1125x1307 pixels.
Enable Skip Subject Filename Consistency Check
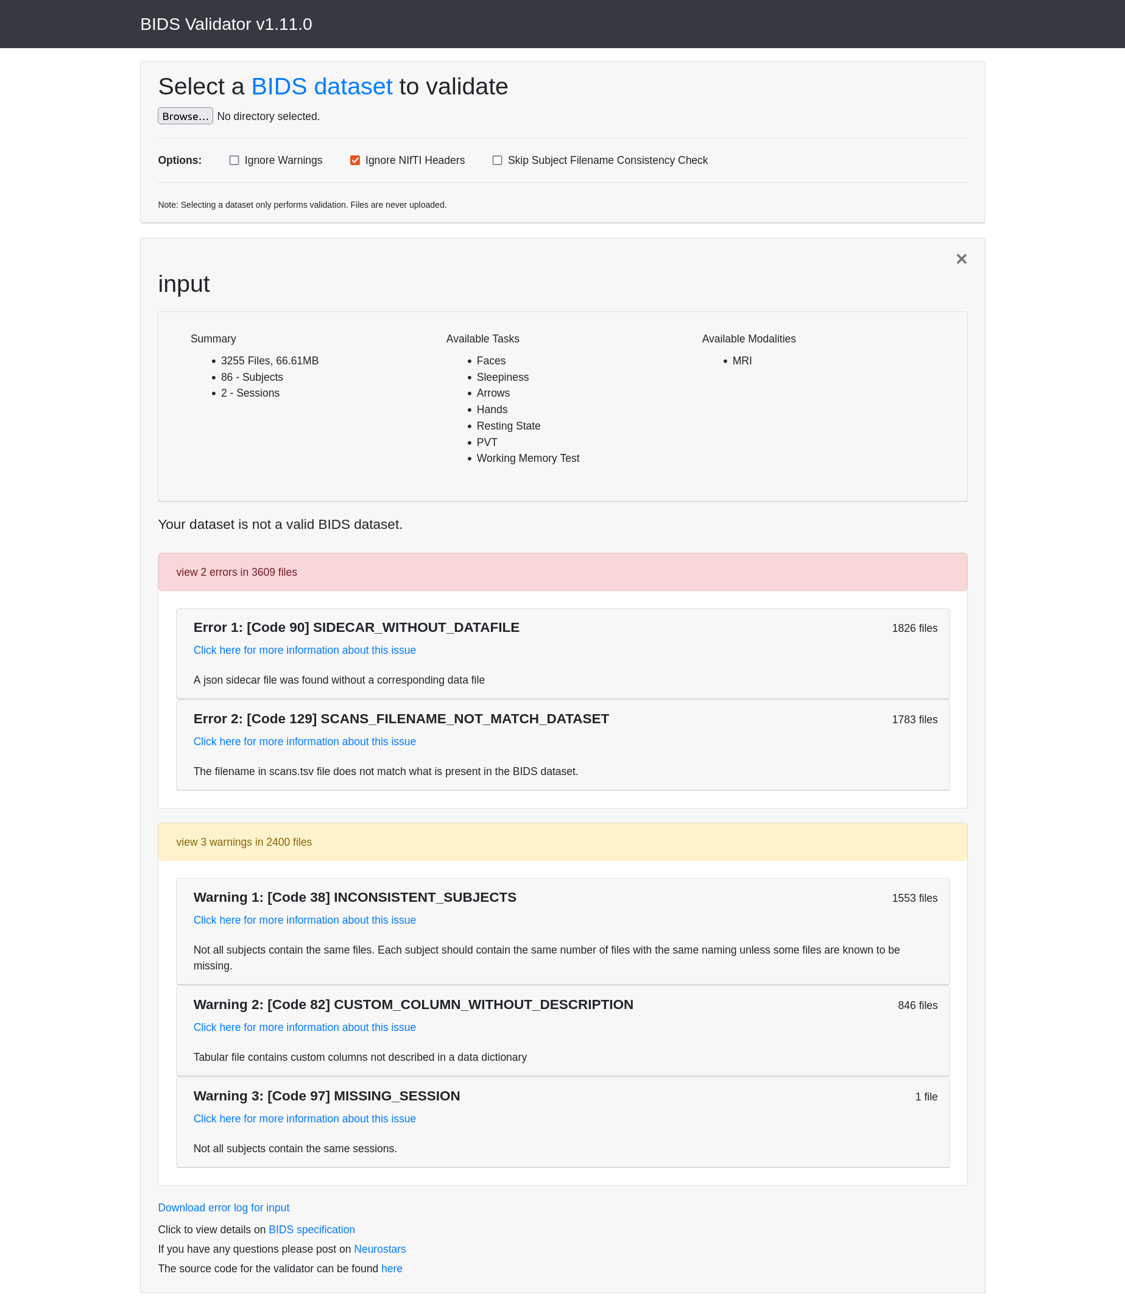coord(498,160)
